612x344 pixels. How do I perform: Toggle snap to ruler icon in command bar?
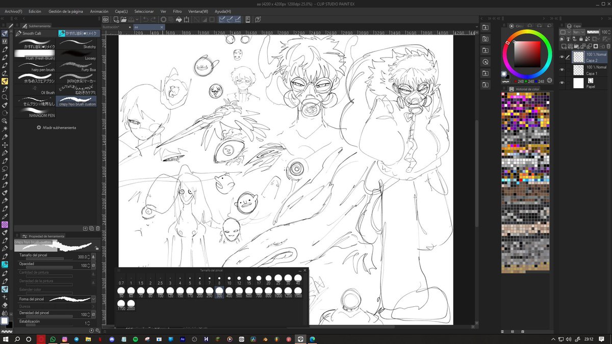coord(222,19)
